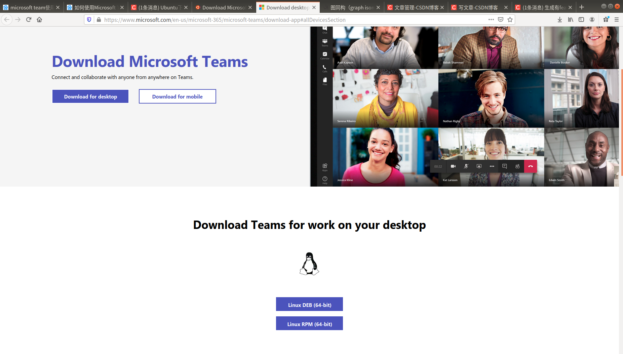Open the browser home page
Screen dimensions: 623x354
[39, 20]
